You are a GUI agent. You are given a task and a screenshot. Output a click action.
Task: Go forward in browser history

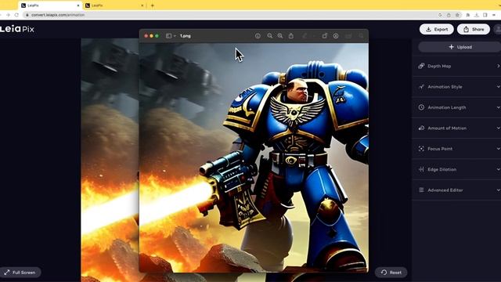pyautogui.click(x=8, y=15)
